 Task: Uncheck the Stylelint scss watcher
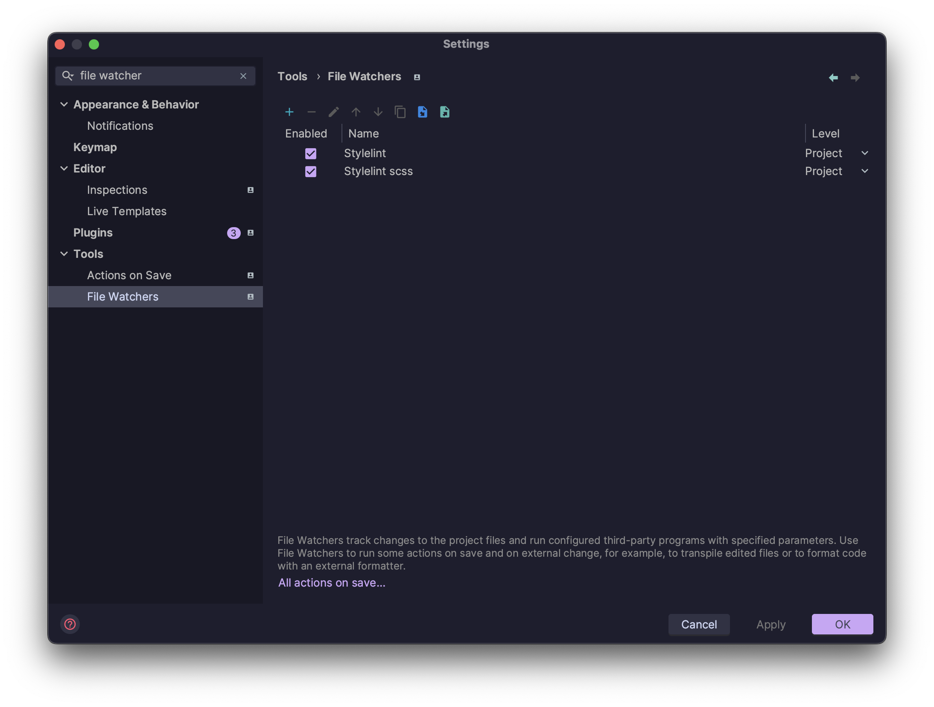tap(310, 171)
